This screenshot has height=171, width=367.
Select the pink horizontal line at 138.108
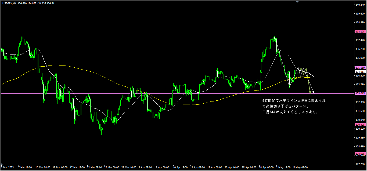coord(161,32)
